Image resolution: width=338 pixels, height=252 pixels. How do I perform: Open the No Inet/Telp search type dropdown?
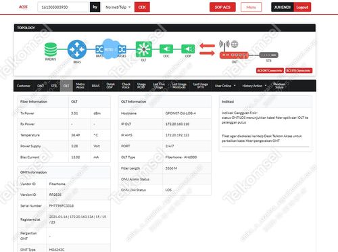pos(118,7)
